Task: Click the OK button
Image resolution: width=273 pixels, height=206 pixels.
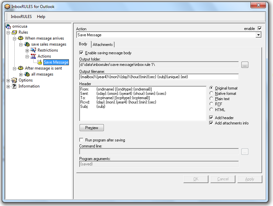Action: click(x=196, y=179)
